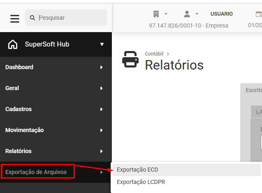Expand the Geral submenu arrow

(102, 88)
